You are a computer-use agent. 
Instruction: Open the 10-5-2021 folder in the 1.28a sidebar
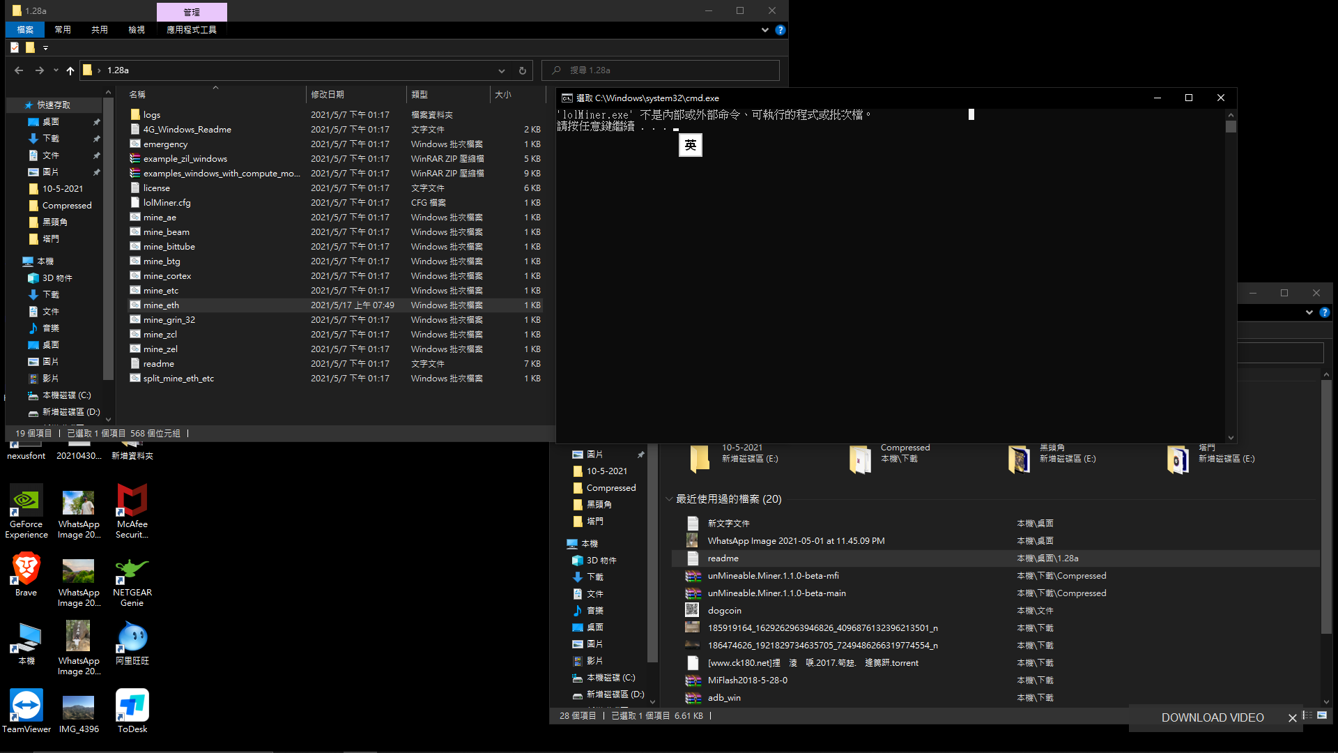[63, 189]
